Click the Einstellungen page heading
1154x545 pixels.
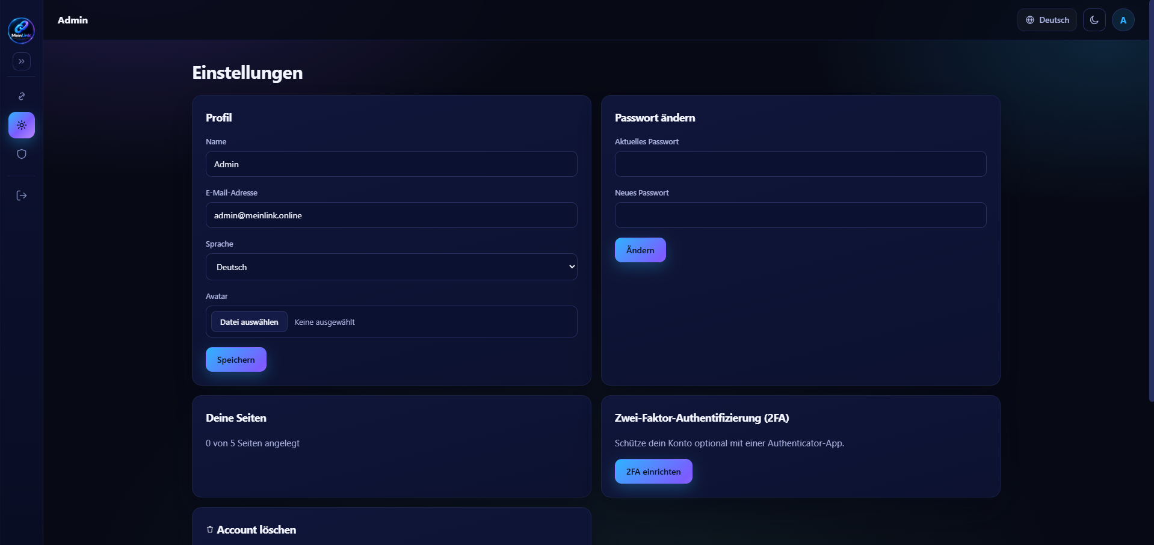247,73
